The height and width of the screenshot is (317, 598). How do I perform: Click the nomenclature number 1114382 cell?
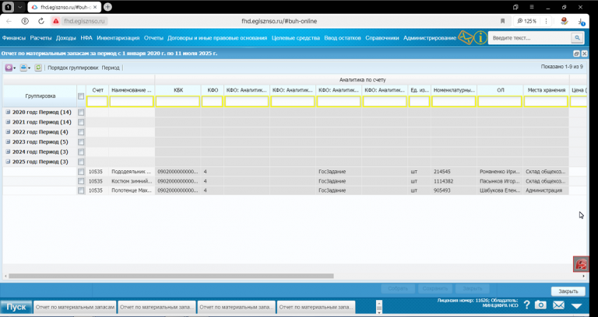click(454, 181)
